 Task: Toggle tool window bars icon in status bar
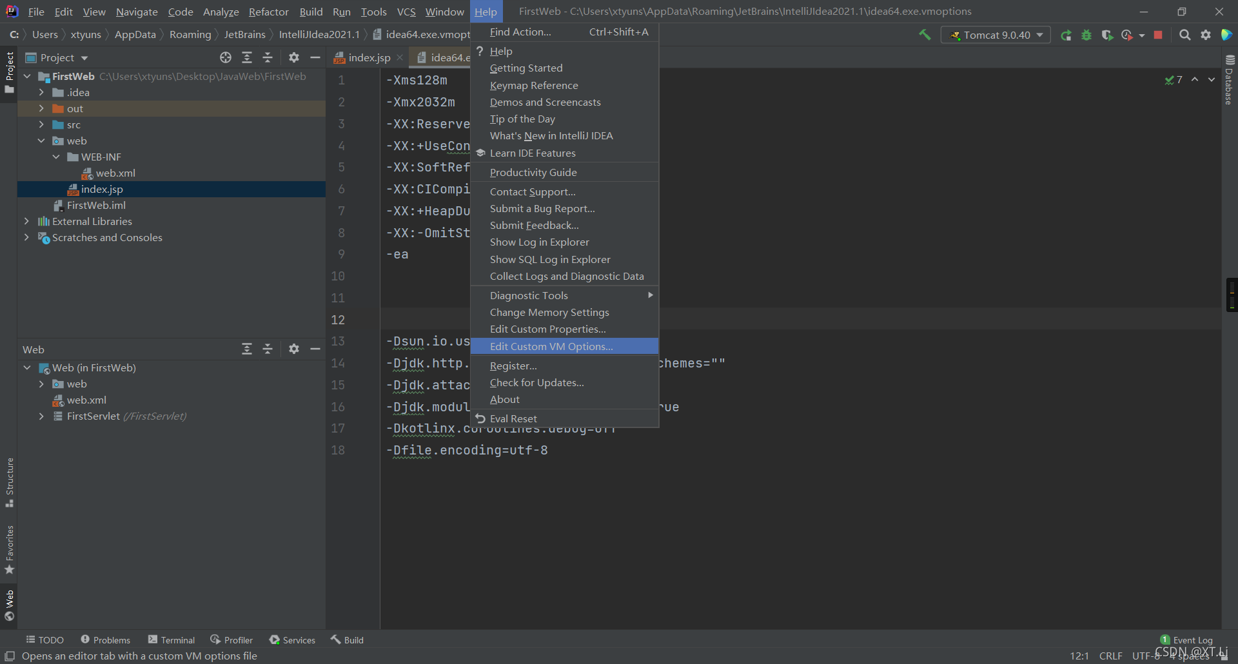10,656
